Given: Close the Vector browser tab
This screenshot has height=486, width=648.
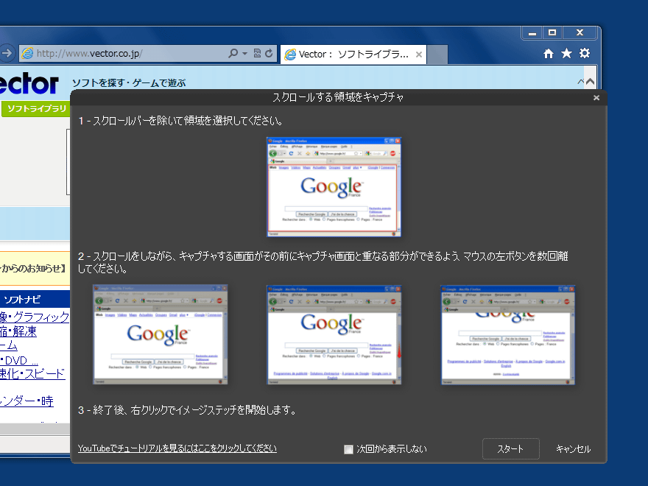Looking at the screenshot, I should (419, 54).
